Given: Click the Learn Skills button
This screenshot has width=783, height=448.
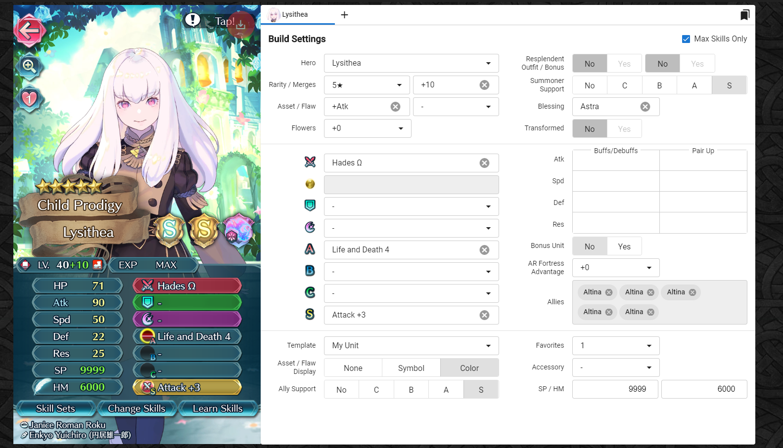Looking at the screenshot, I should (218, 408).
